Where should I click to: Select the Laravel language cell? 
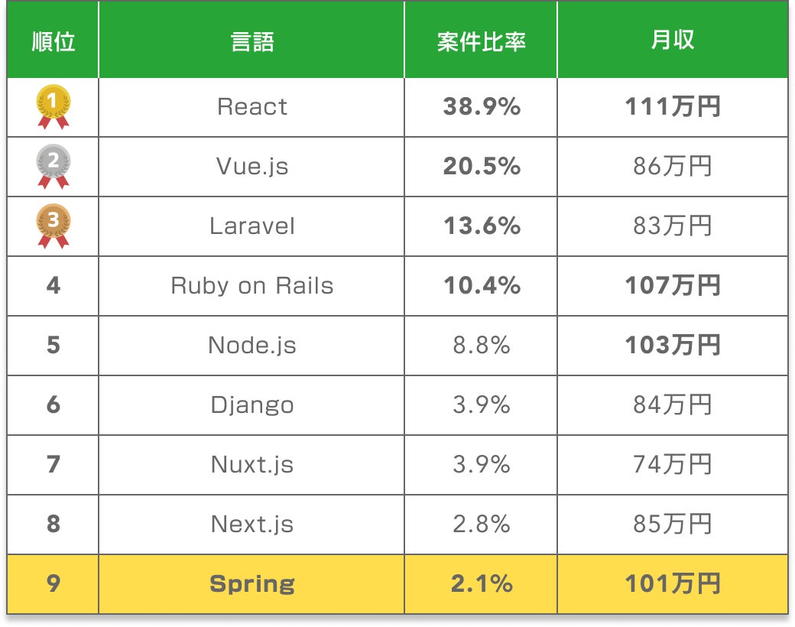coord(252,226)
